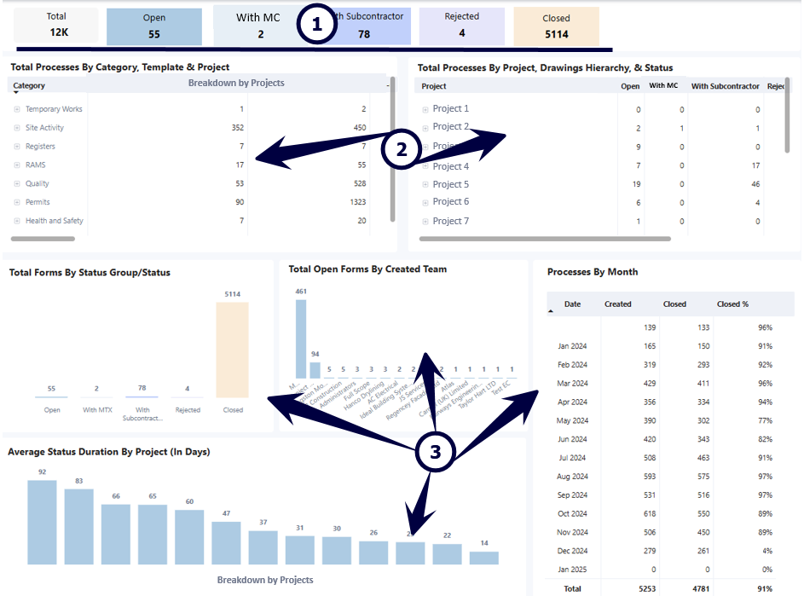
Task: Expand the Temporary Works category row
Action: click(x=17, y=109)
